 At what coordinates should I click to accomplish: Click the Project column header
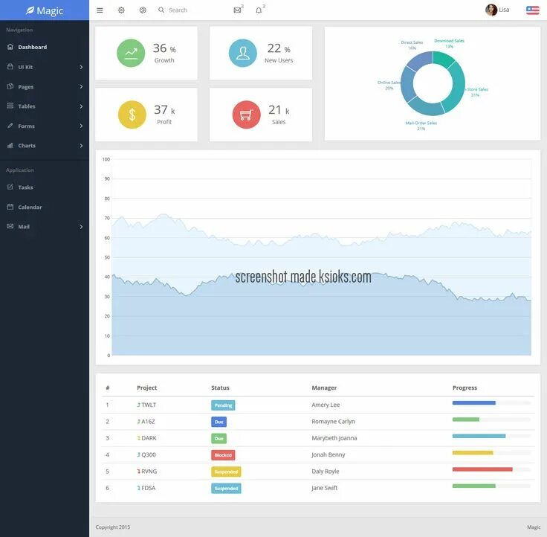tap(147, 388)
